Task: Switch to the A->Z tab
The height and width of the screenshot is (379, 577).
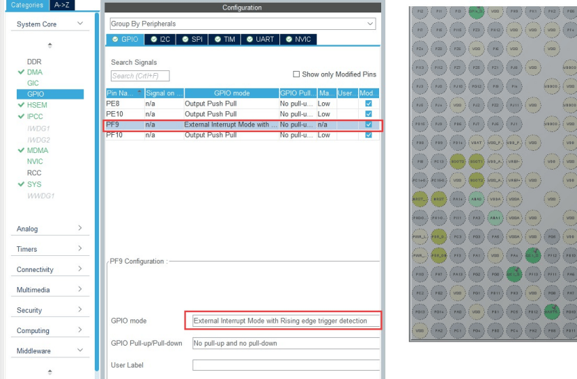Action: (x=62, y=5)
